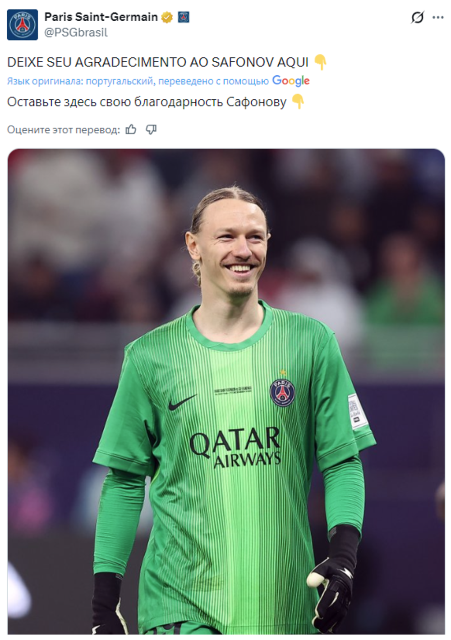Click the original text 'DEIXE SEU AGRADECIMENTO AO SAFONOV AQUI'

(158, 62)
